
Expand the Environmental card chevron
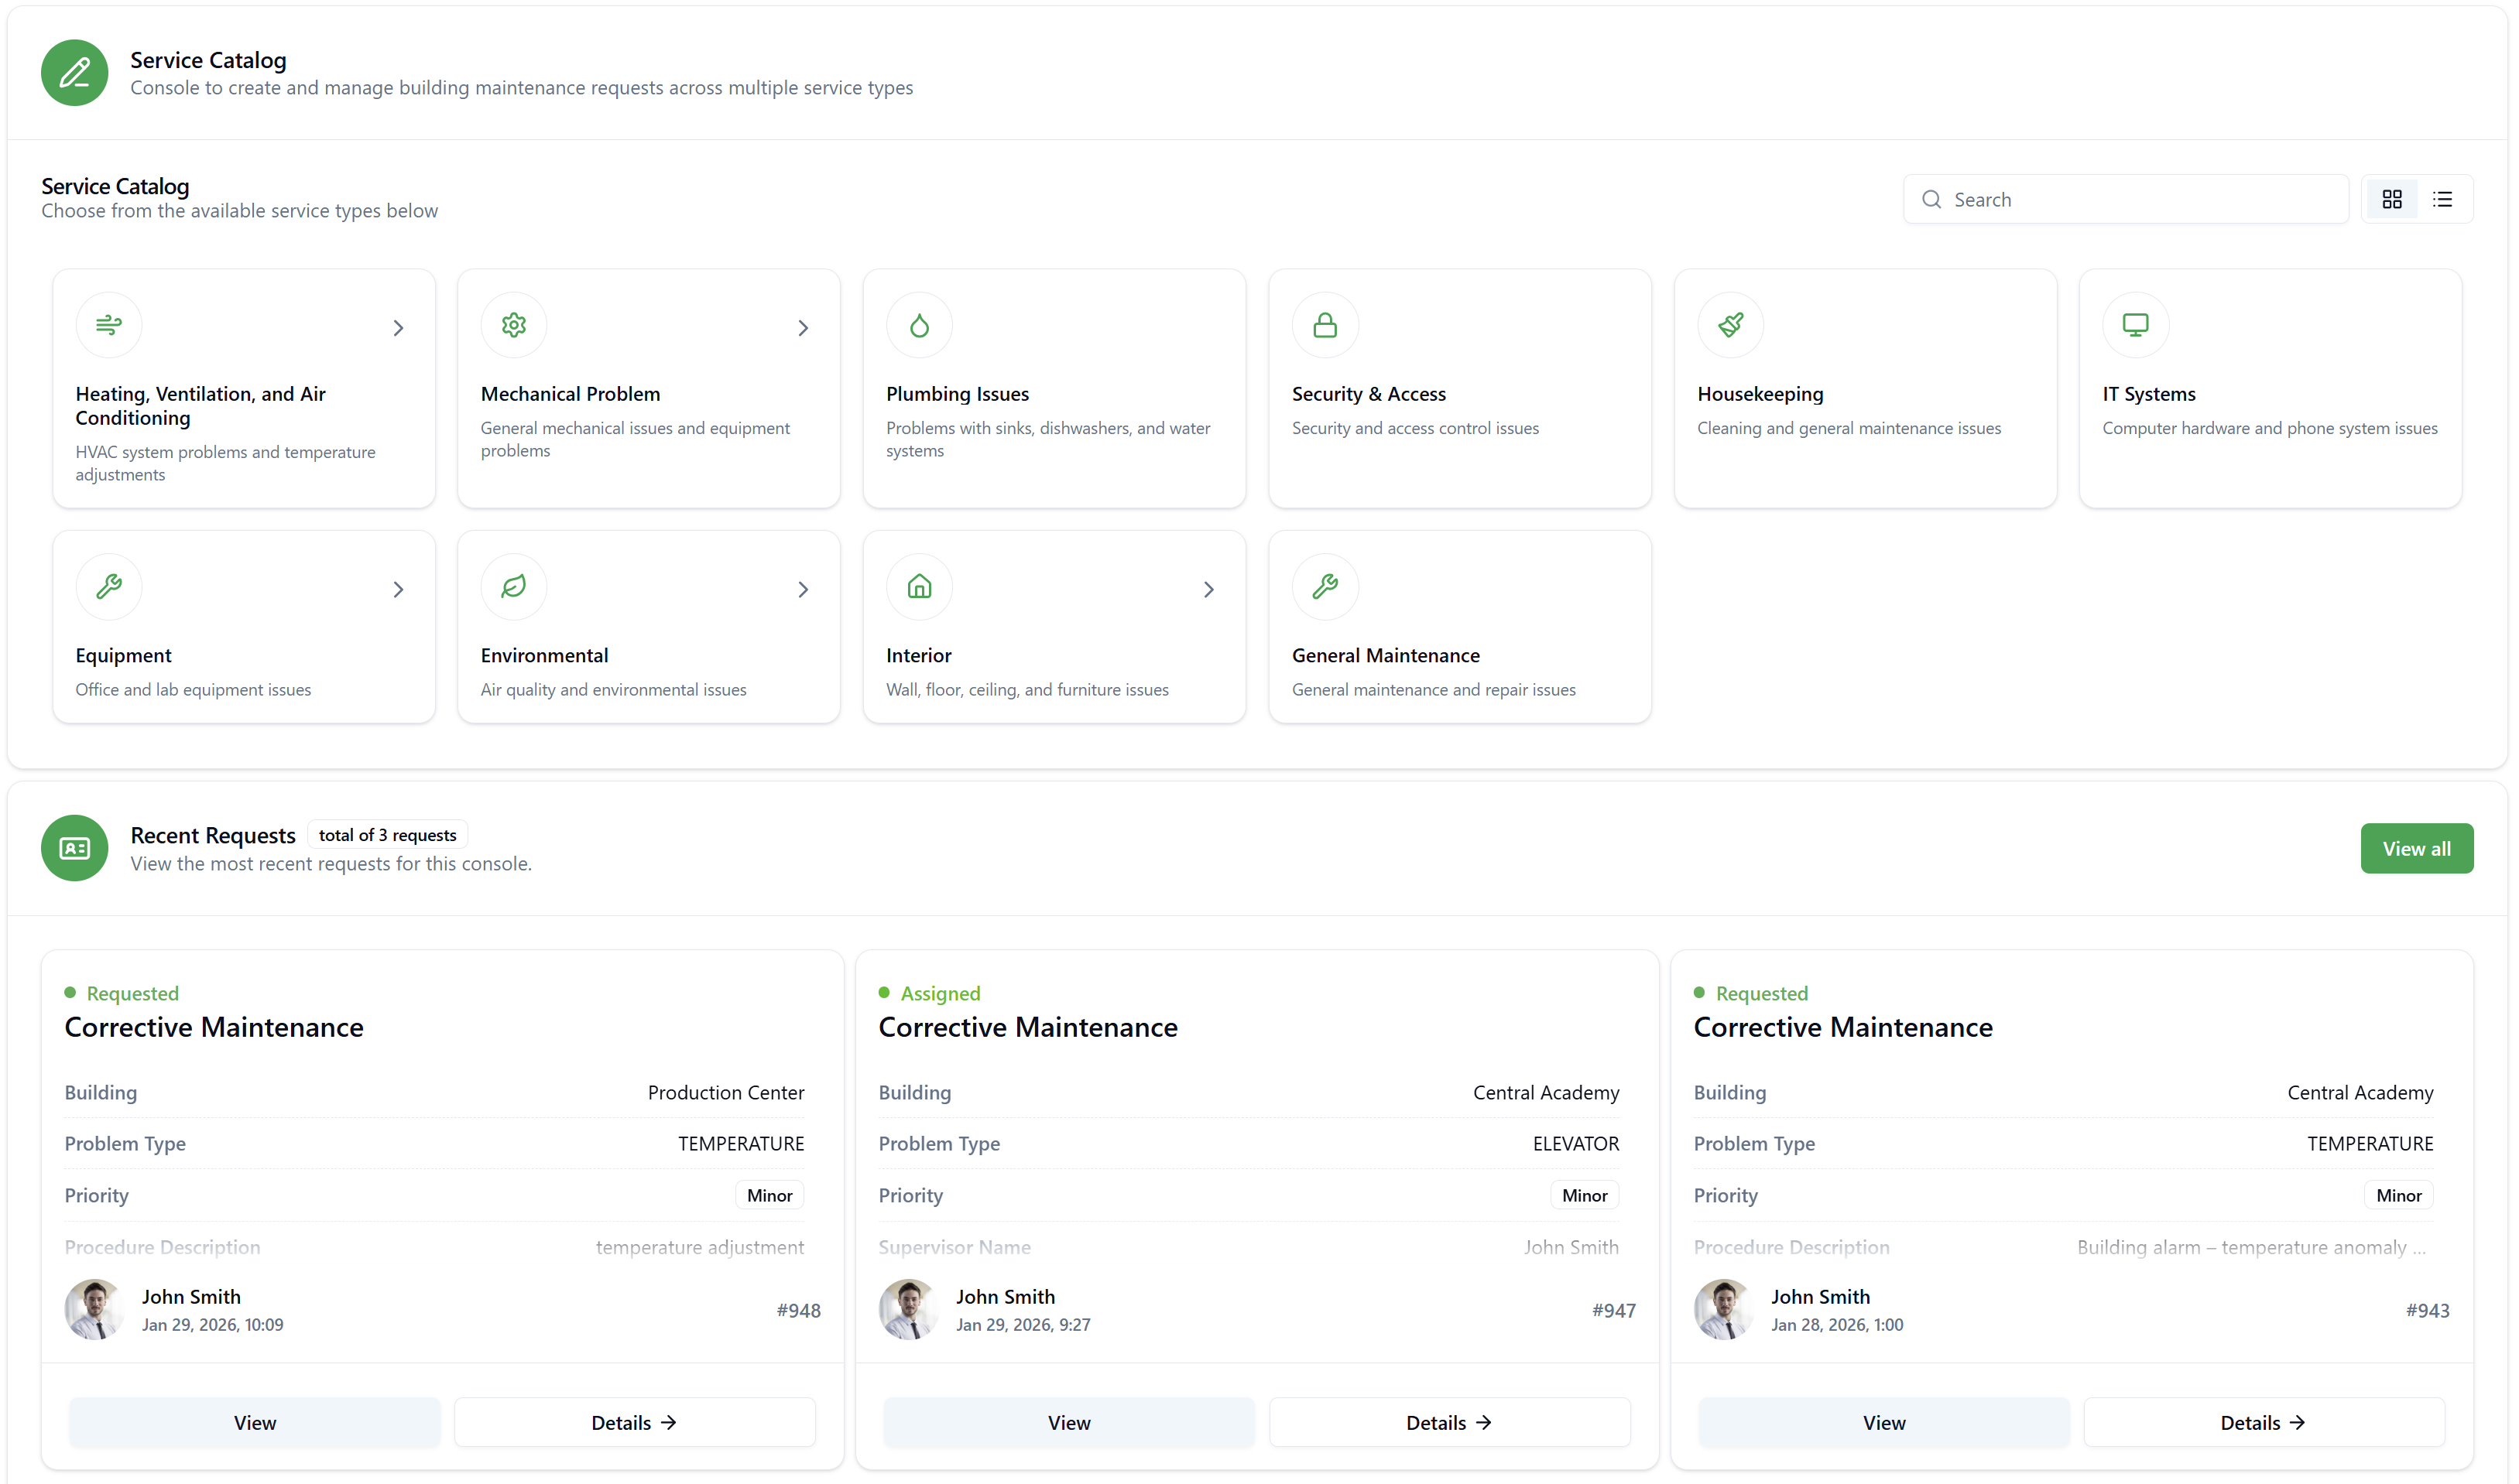coord(804,590)
